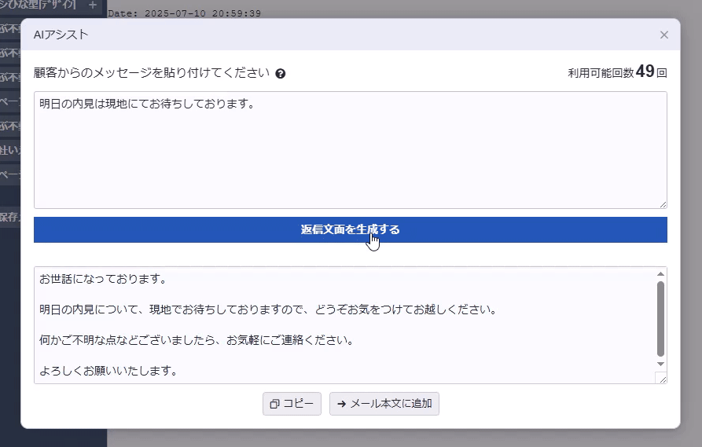Viewport: 702px width, 447px height.
Task: Click the コピー button label
Action: (299, 404)
